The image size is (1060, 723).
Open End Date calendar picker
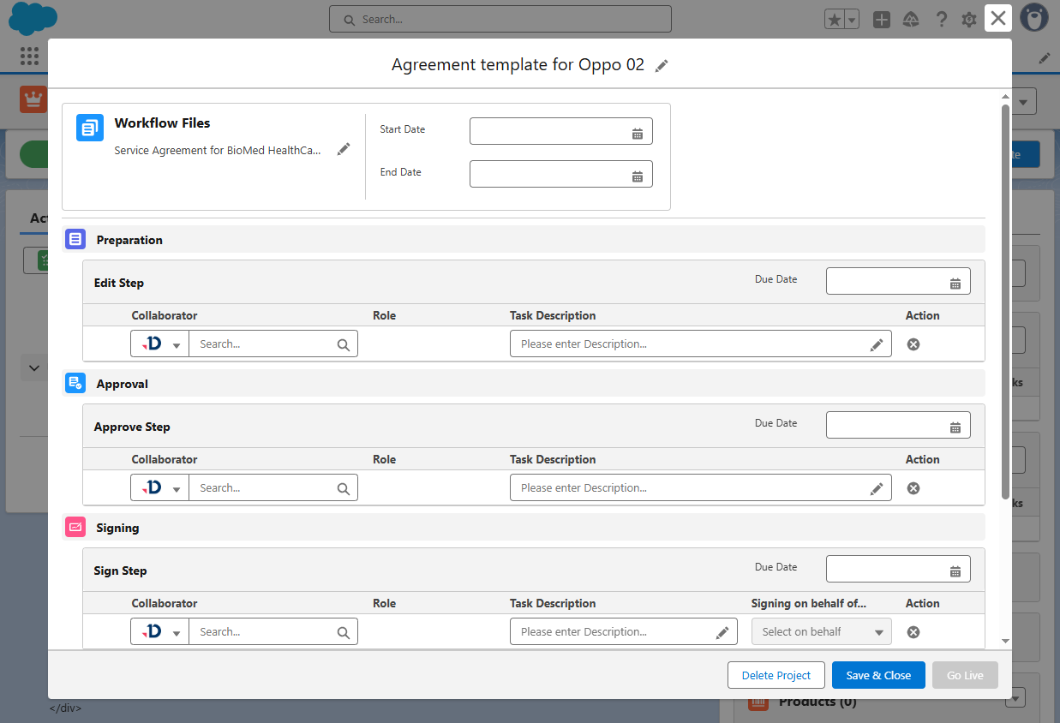(x=637, y=176)
